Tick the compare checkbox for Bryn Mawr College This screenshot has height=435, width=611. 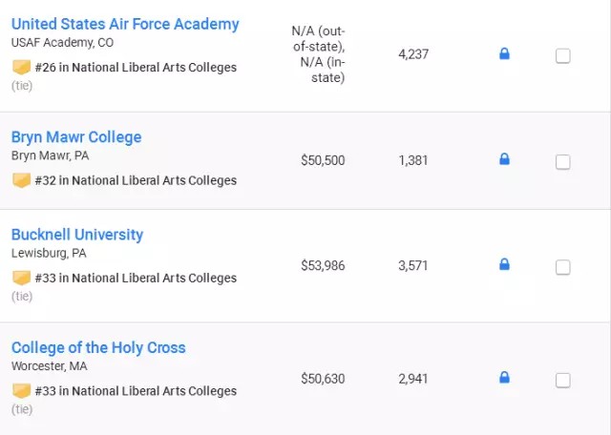(563, 161)
